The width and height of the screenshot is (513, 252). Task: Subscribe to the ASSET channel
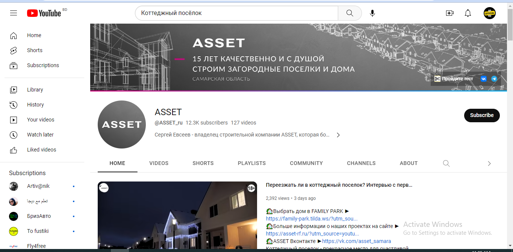(482, 115)
